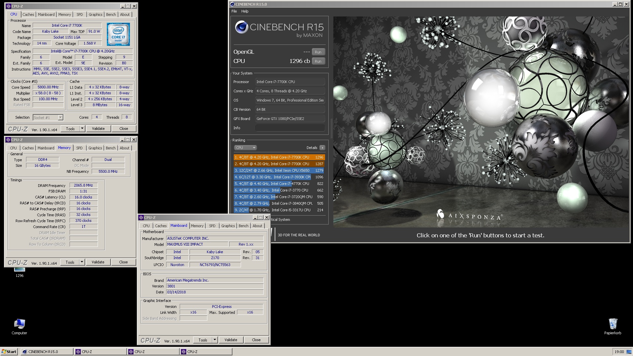
Task: Open Mainboard tab in the top CPU-Z window
Action: click(x=46, y=15)
